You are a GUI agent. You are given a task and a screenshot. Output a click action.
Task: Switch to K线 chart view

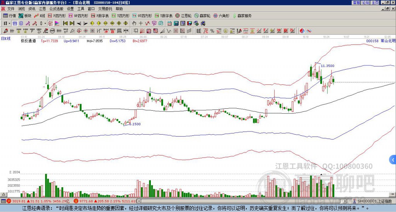point(39,15)
